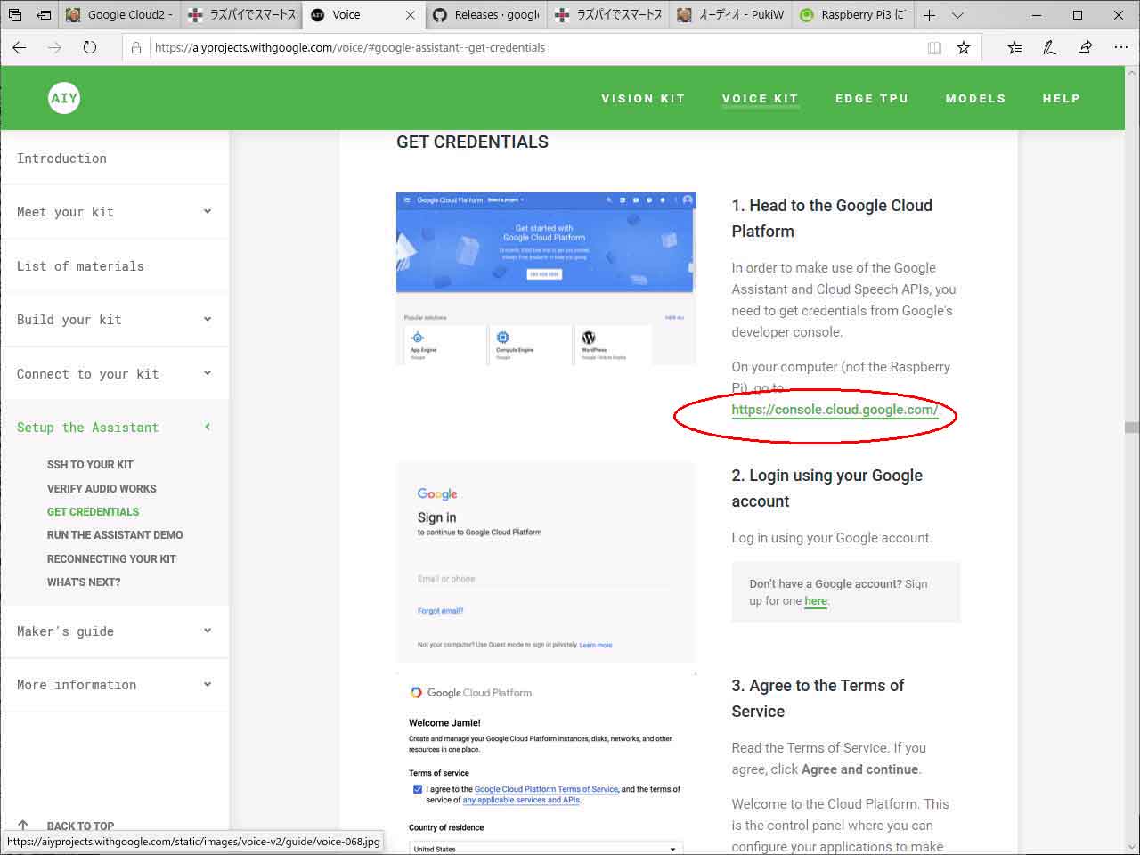
Task: Set these tabs aside
Action: 44,15
